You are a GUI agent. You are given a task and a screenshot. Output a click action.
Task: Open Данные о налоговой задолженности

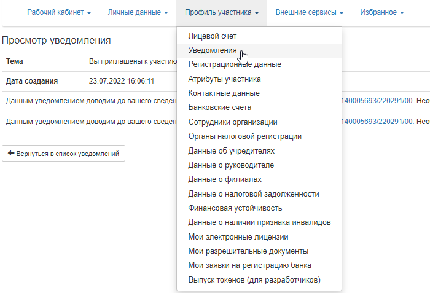point(253,194)
